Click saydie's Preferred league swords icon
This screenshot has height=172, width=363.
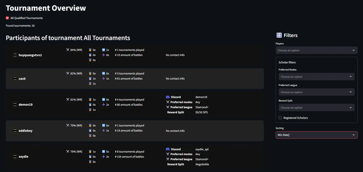(168, 159)
